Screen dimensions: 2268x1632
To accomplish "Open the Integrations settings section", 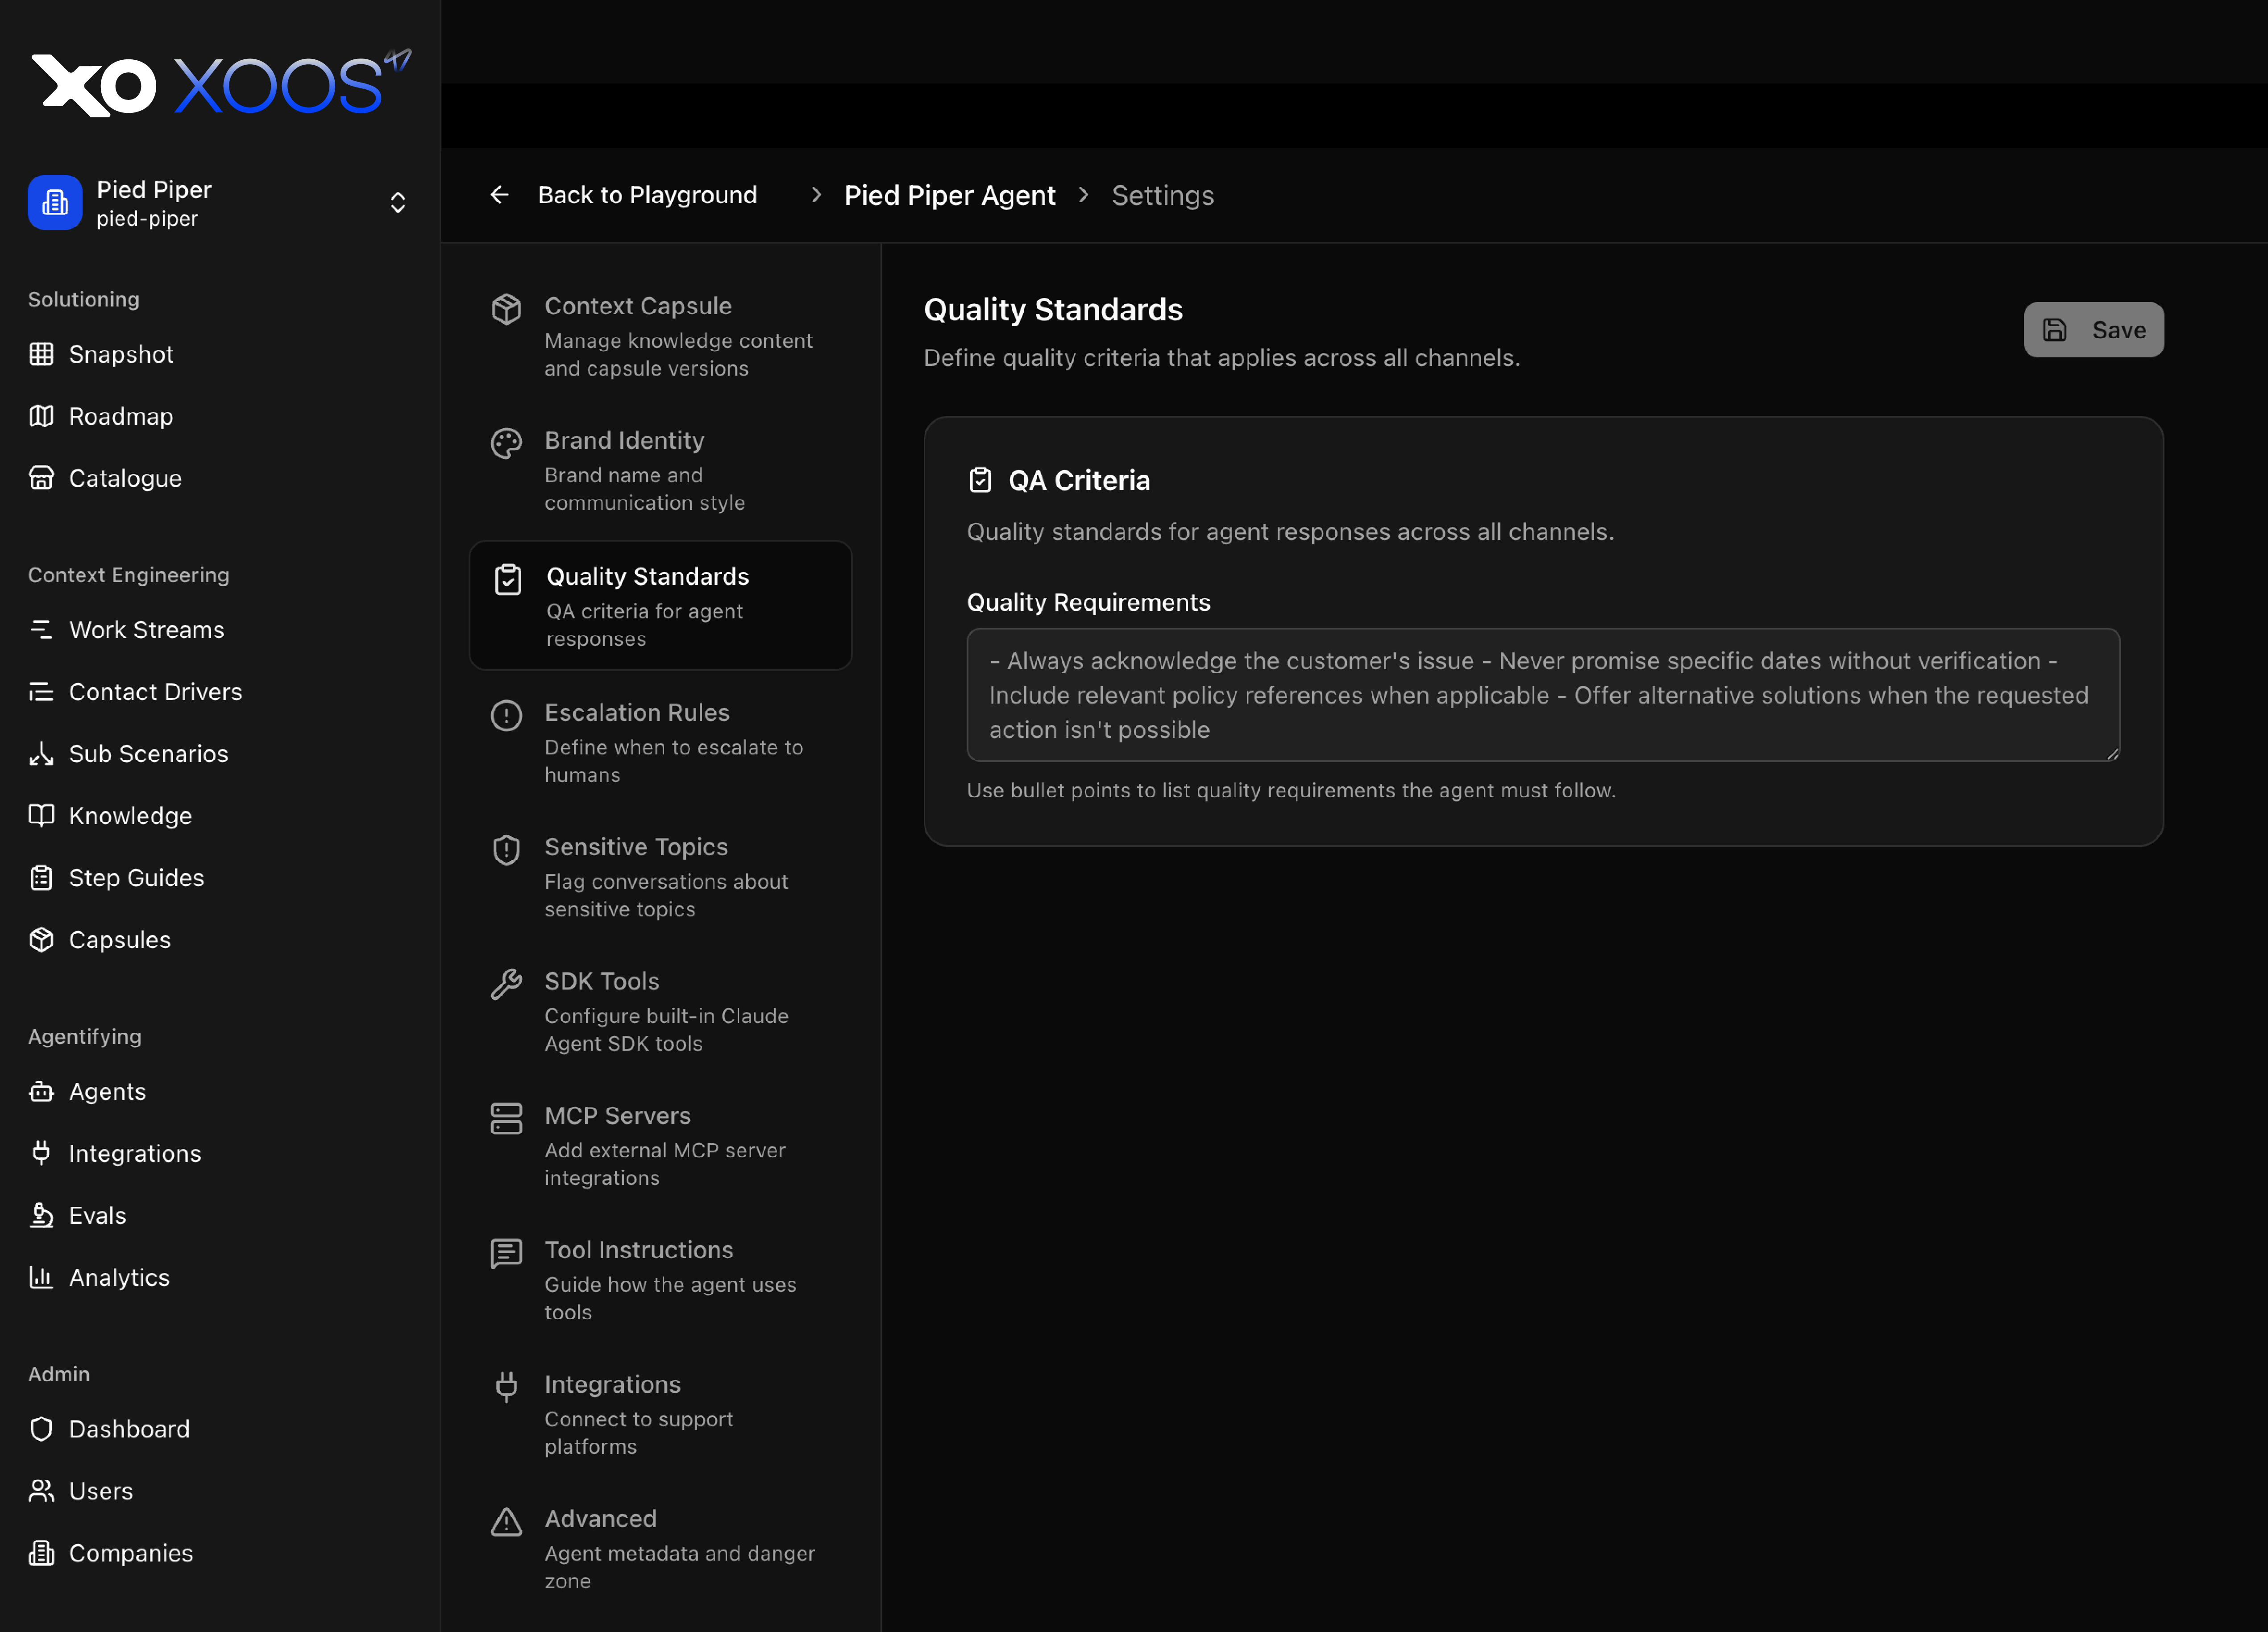I will [x=612, y=1384].
